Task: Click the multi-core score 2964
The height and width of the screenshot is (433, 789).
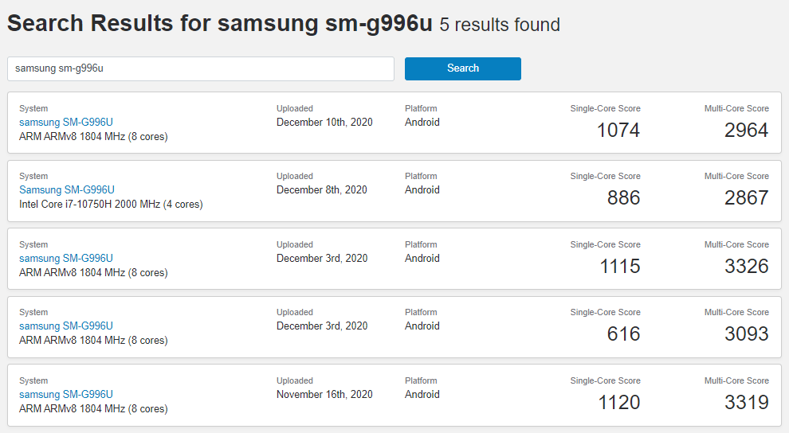Action: click(746, 130)
